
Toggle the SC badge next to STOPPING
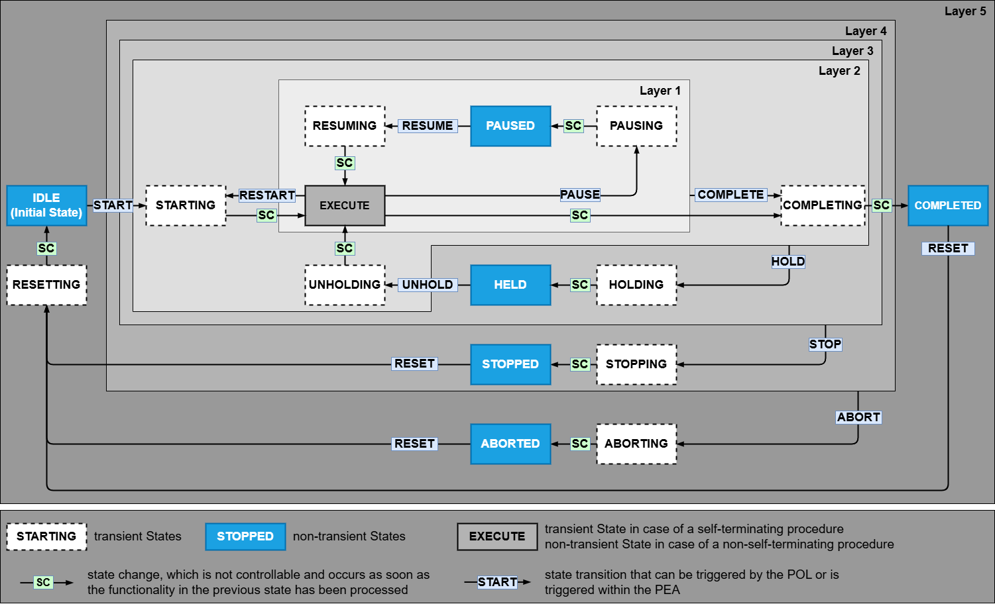(580, 364)
